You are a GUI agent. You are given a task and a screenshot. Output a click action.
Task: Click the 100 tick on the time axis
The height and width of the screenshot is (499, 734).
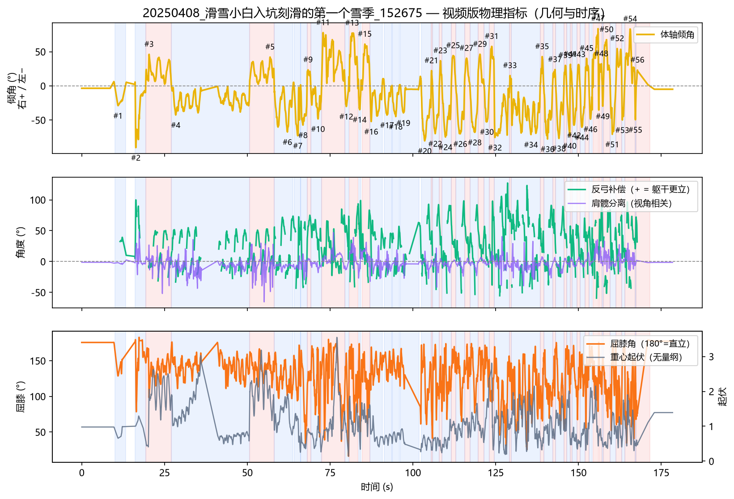413,473
